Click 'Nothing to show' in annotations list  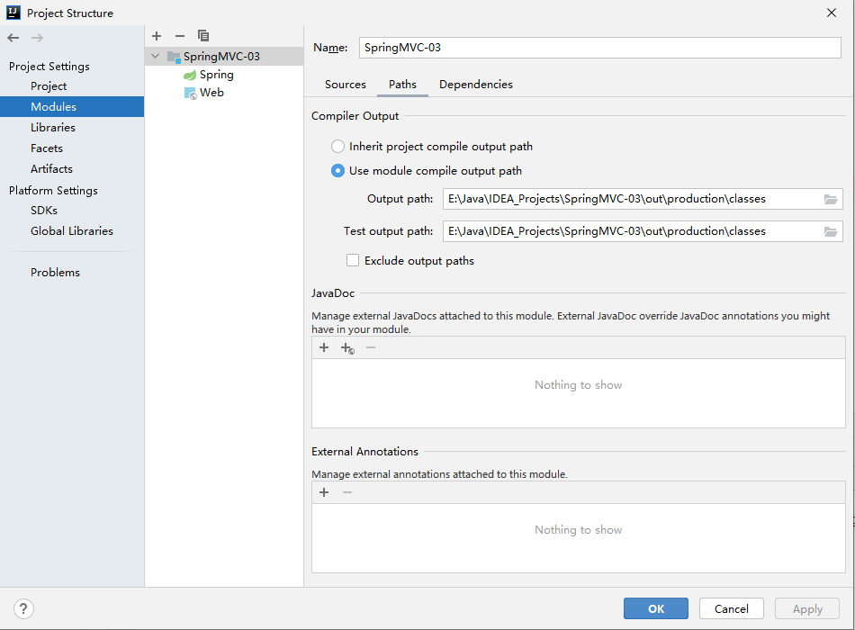pyautogui.click(x=578, y=529)
